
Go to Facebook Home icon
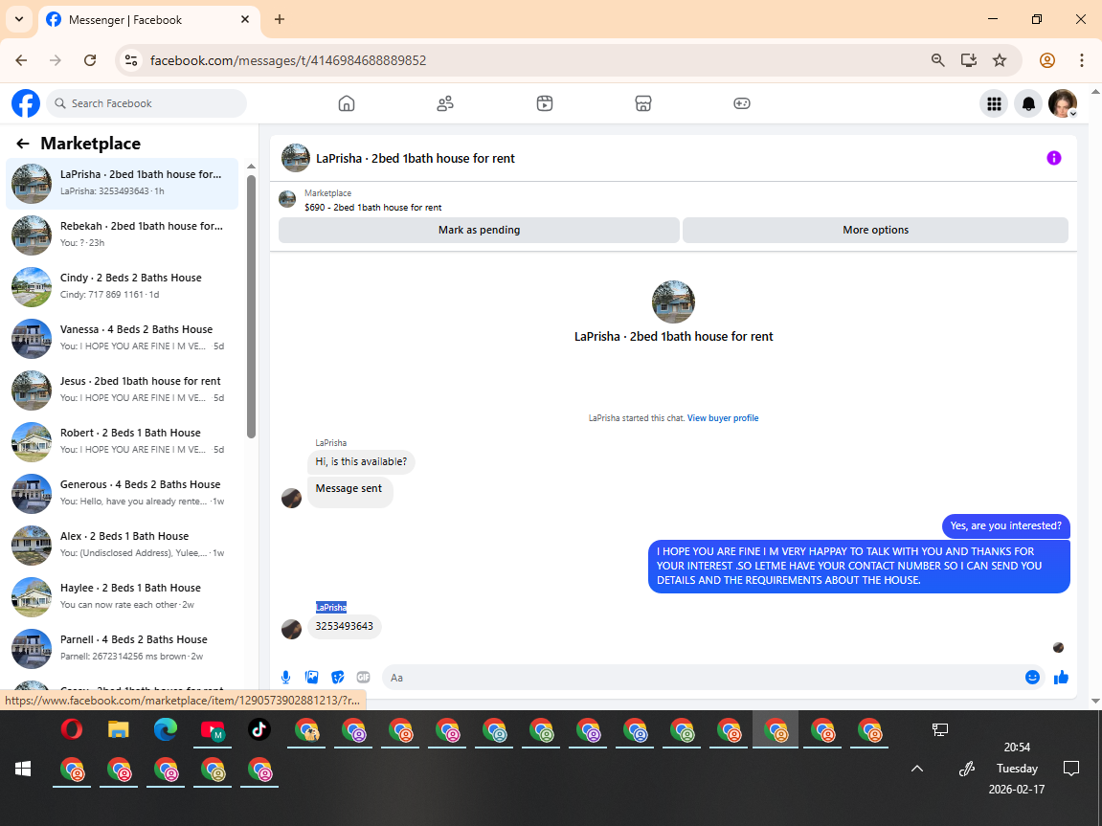pyautogui.click(x=347, y=103)
